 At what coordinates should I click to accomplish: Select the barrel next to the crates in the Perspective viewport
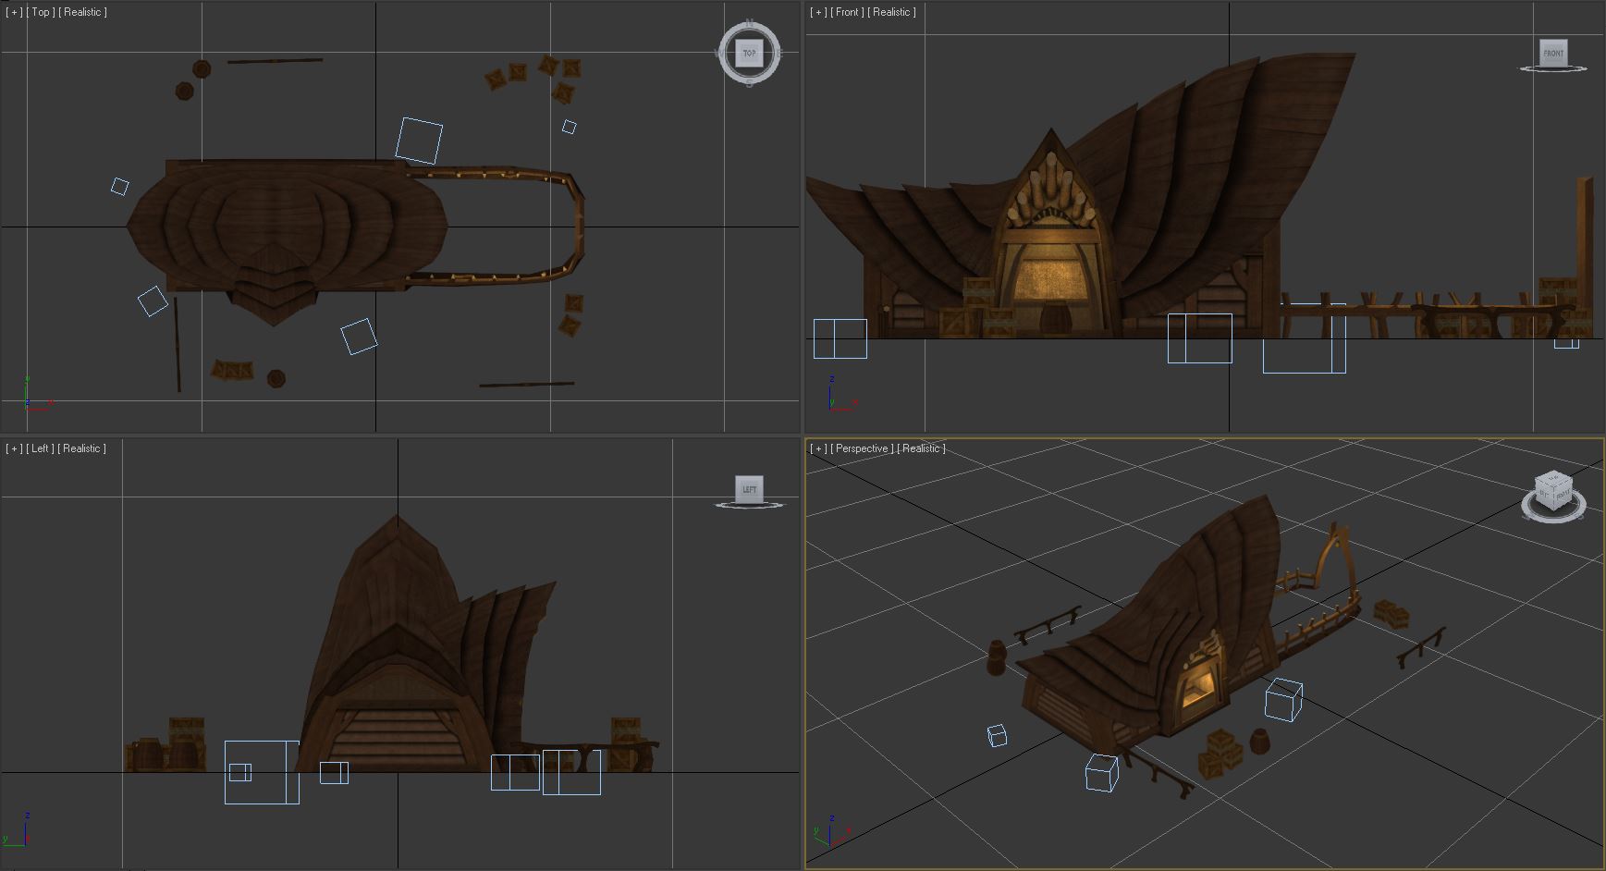tap(1258, 742)
